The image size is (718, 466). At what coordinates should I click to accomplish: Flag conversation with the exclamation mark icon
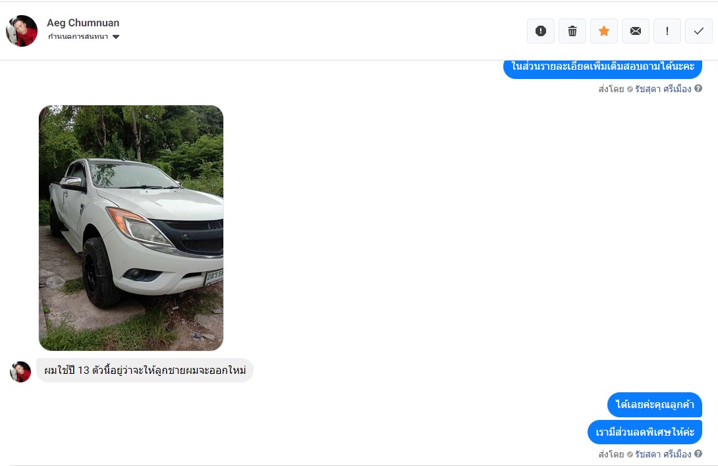pyautogui.click(x=667, y=31)
